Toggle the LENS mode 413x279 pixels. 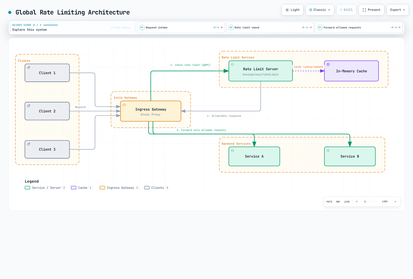[x=347, y=202]
